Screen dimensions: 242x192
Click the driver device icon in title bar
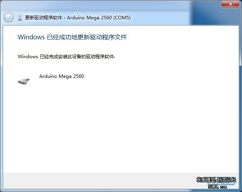pos(20,18)
